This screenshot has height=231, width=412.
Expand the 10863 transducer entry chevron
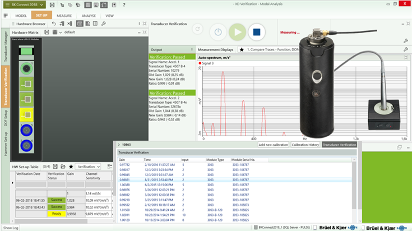[118, 145]
